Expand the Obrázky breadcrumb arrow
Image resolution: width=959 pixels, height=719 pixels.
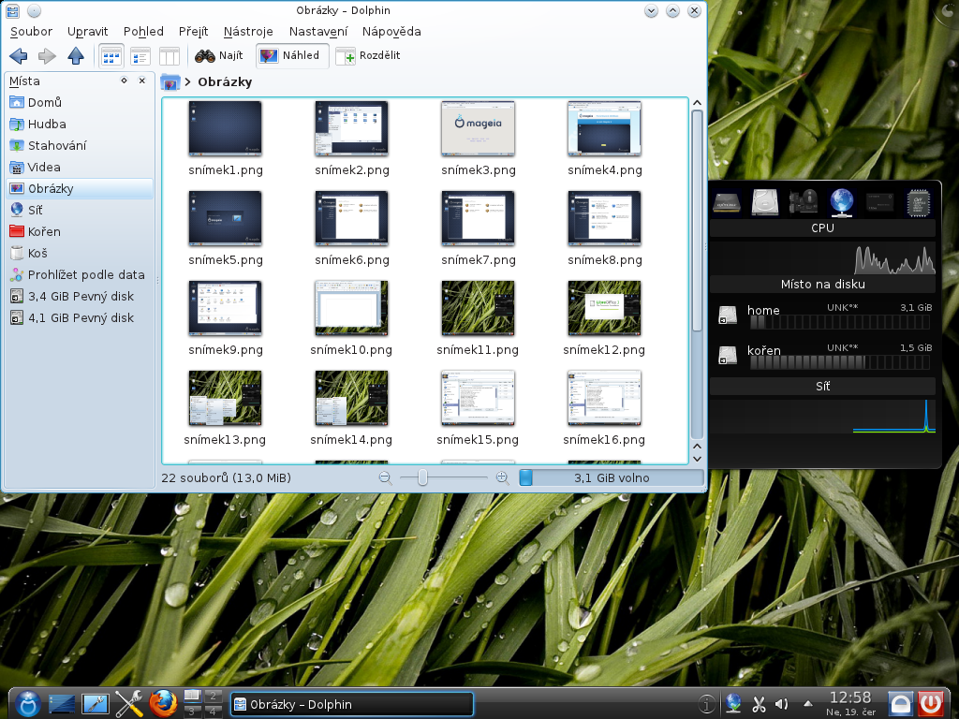click(187, 82)
